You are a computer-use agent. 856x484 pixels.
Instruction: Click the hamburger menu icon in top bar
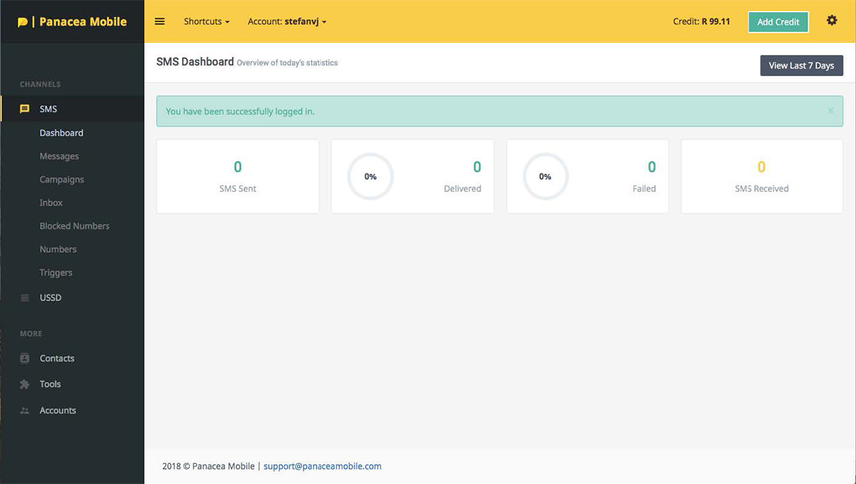click(160, 21)
